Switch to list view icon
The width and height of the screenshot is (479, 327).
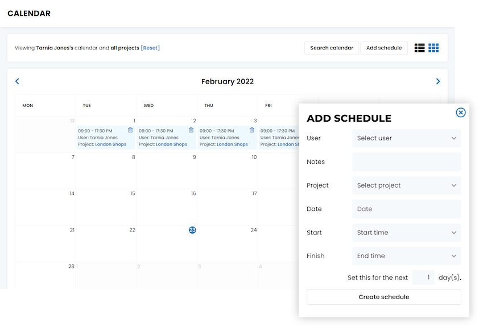point(420,48)
